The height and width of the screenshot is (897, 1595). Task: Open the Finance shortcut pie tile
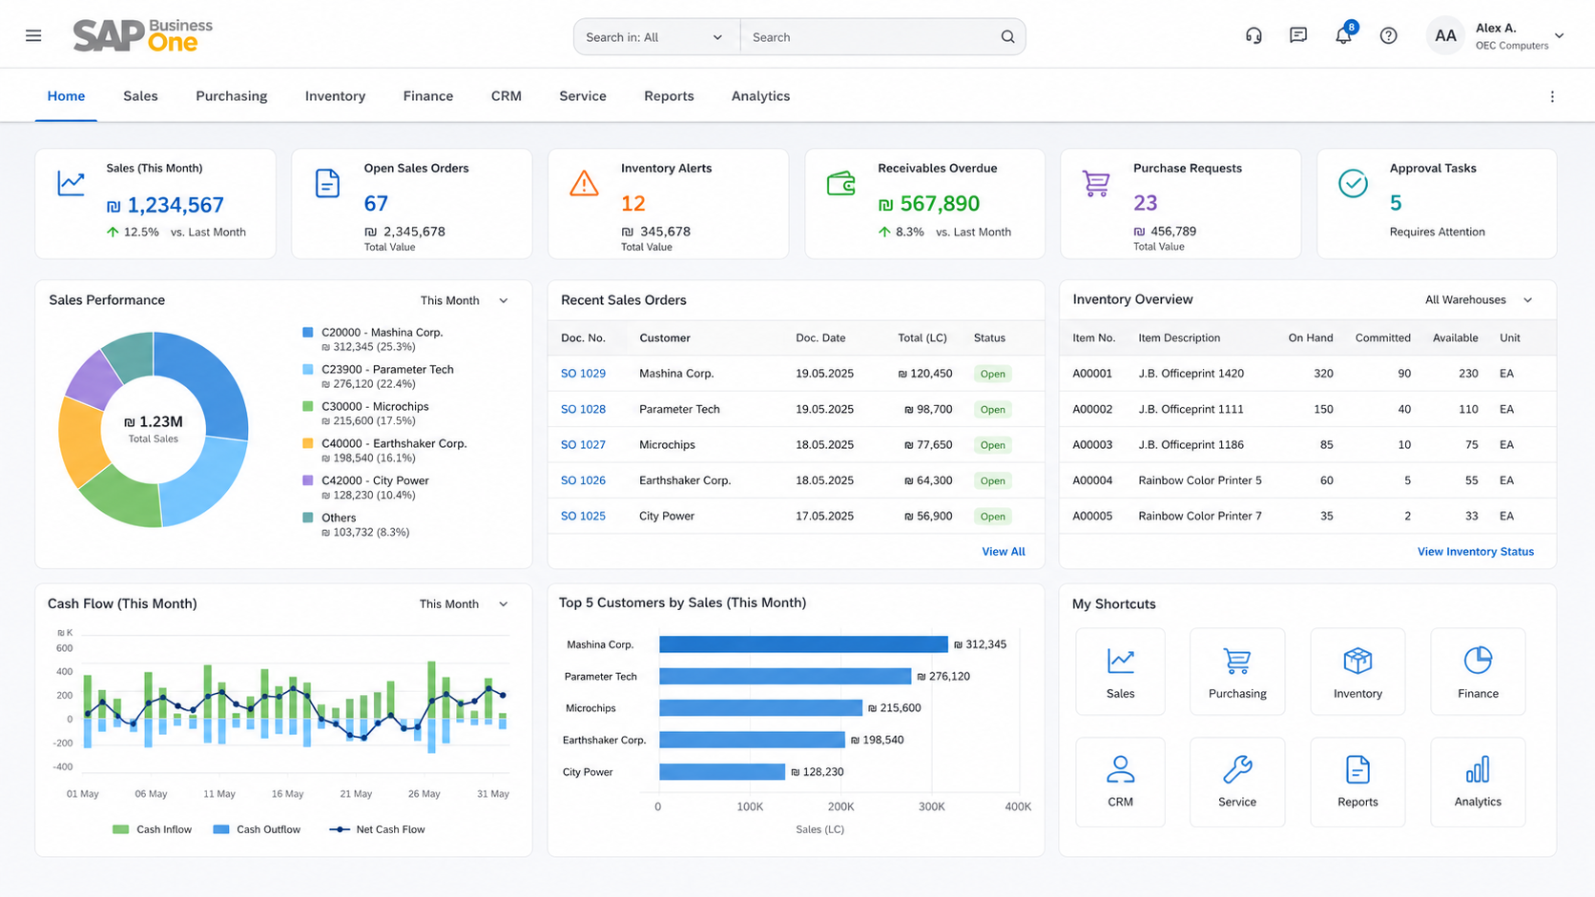point(1478,672)
